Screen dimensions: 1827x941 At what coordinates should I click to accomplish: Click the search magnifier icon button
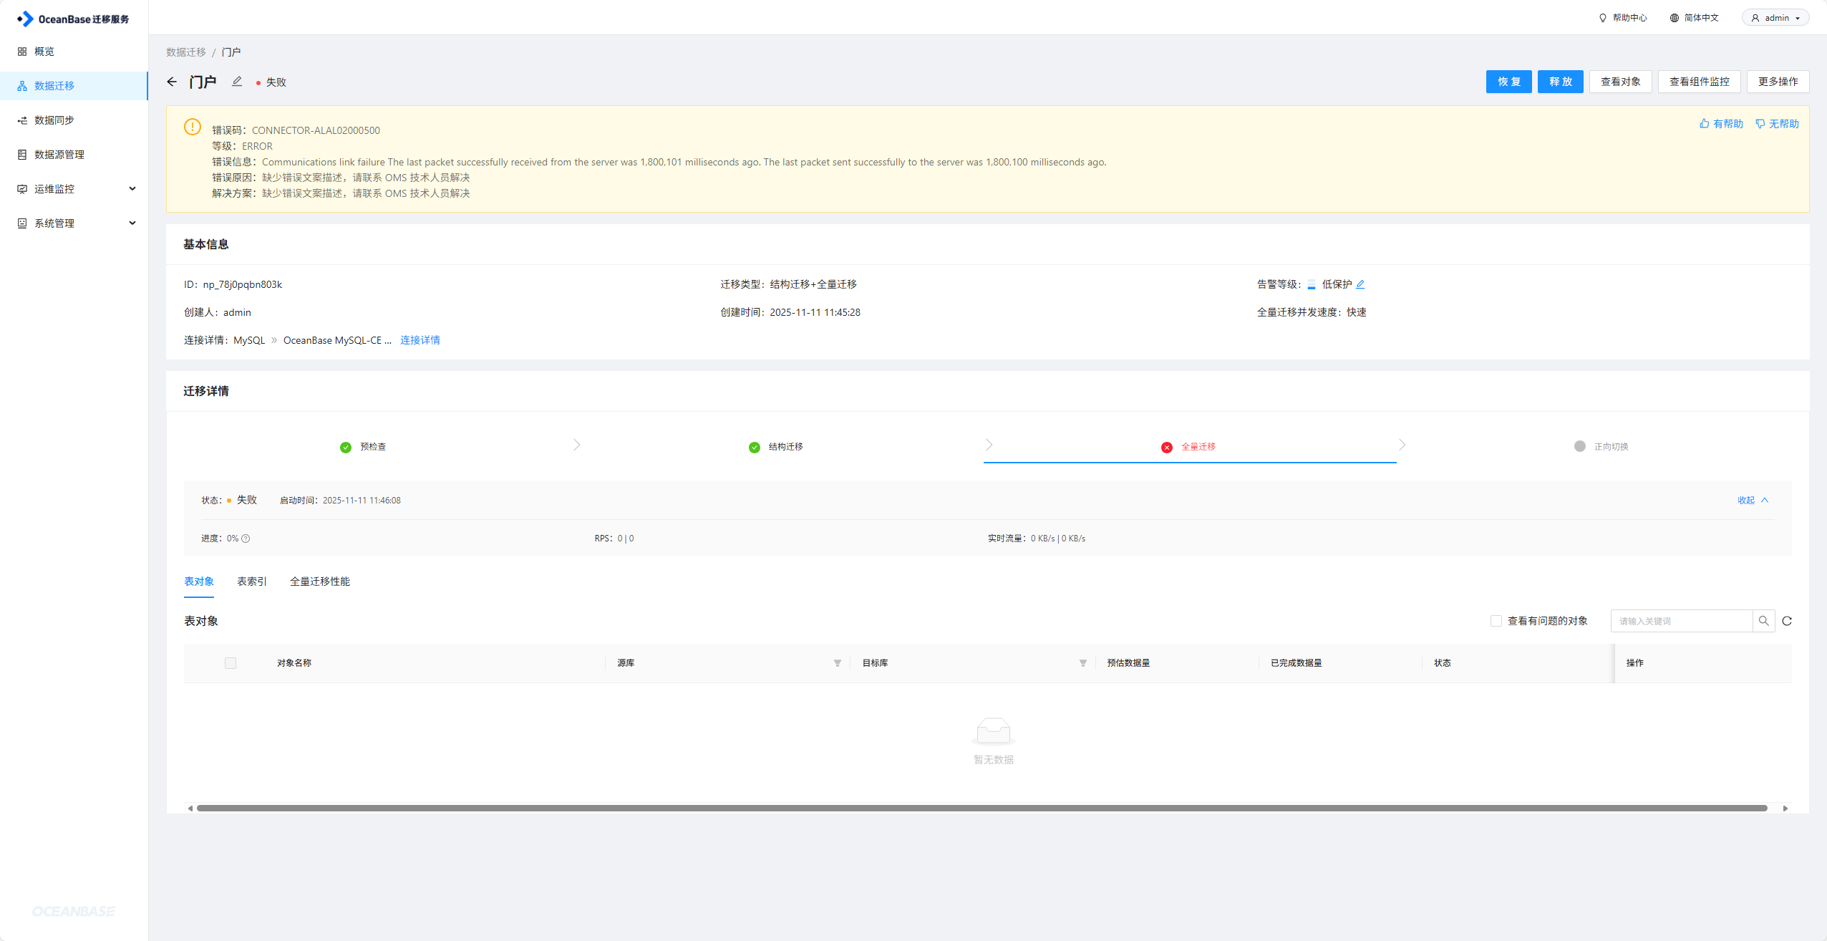1764,621
